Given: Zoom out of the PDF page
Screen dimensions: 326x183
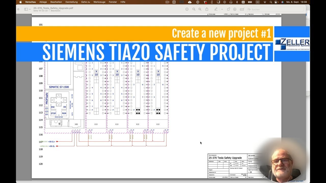Looking at the screenshot, I should pyautogui.click(x=194, y=9).
